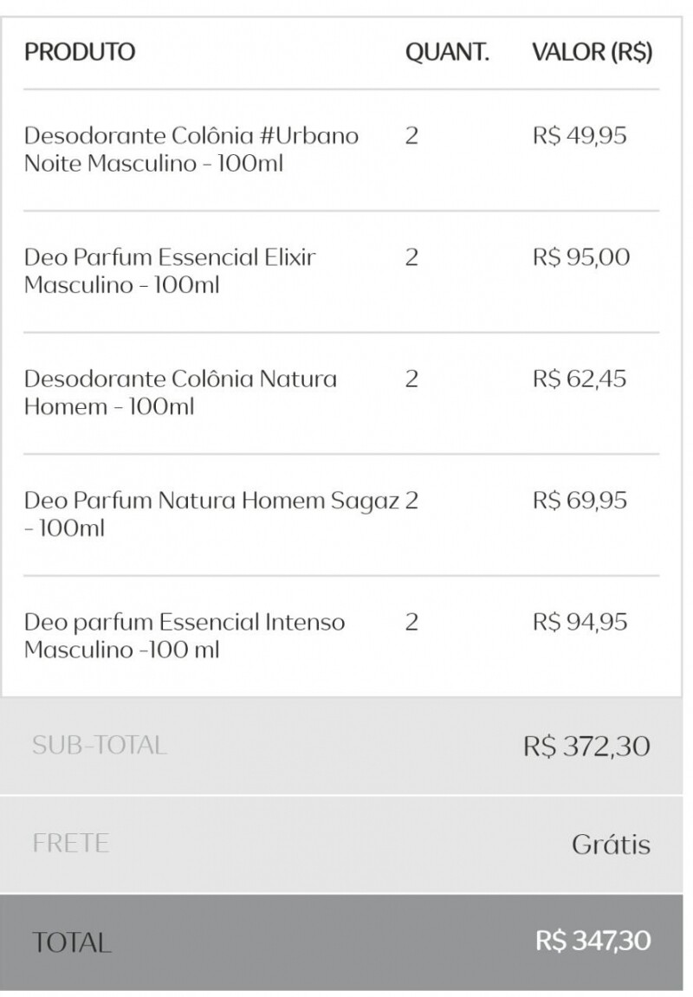Select Desodorante Colônia Natura Homem product name
The width and height of the screenshot is (693, 997).
click(180, 392)
